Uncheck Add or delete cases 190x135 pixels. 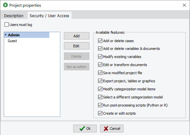click(x=100, y=41)
